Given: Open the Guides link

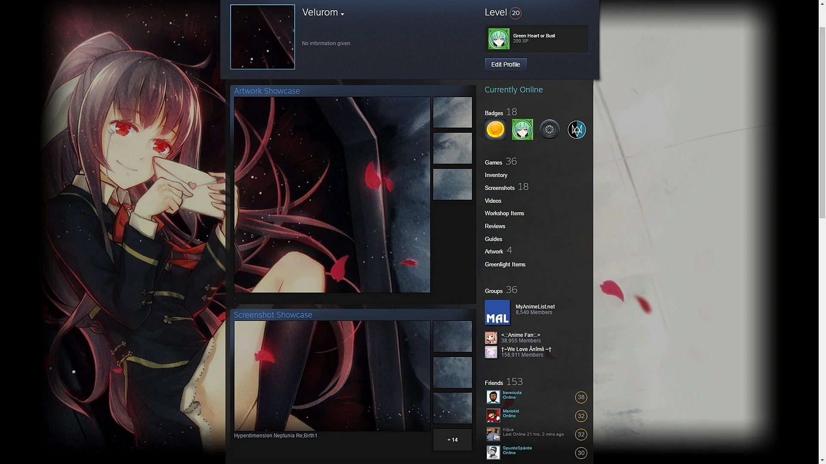Looking at the screenshot, I should point(493,239).
